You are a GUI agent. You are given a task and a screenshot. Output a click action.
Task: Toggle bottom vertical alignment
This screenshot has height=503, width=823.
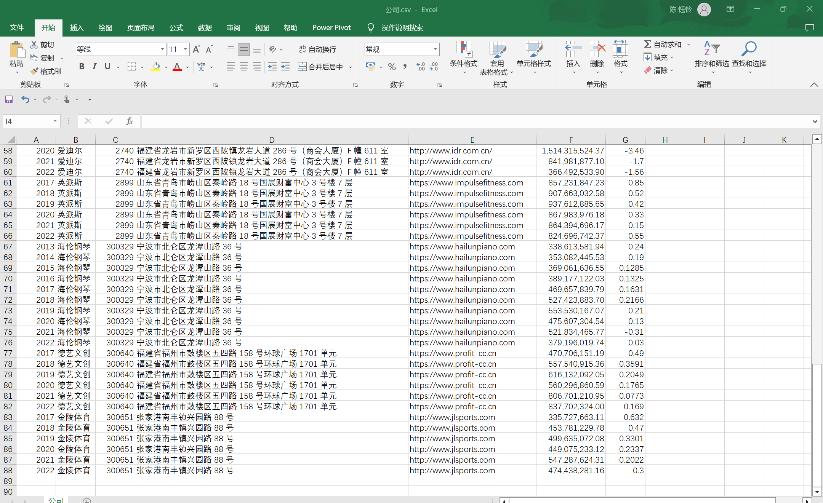click(x=257, y=49)
